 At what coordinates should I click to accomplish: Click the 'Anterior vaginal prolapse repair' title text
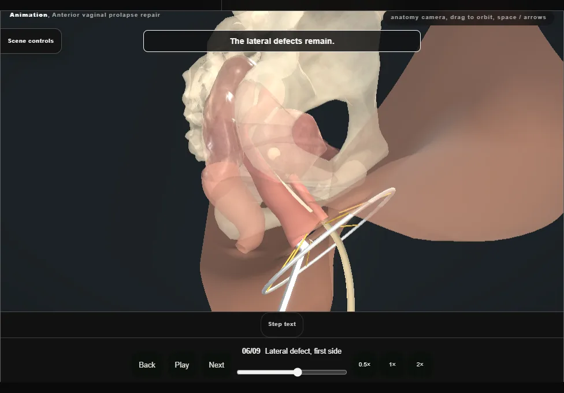coord(106,15)
